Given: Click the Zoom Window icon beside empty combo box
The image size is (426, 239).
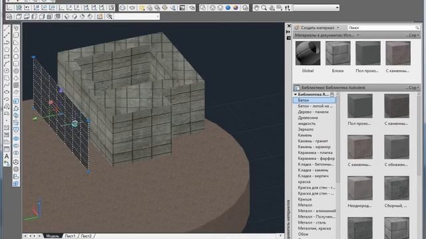Looking at the screenshot, I should [x=109, y=17].
